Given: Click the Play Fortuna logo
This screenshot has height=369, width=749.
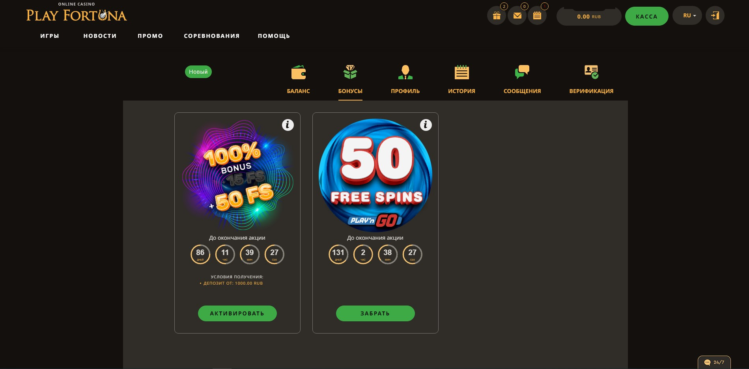Looking at the screenshot, I should point(77,12).
